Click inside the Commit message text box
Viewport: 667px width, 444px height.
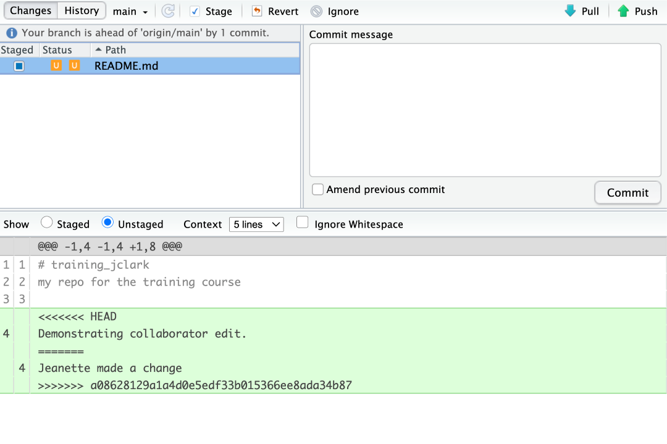pyautogui.click(x=485, y=110)
